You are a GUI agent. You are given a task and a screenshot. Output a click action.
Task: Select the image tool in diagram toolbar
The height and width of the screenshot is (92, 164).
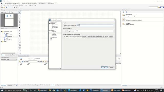[x=19, y=28]
